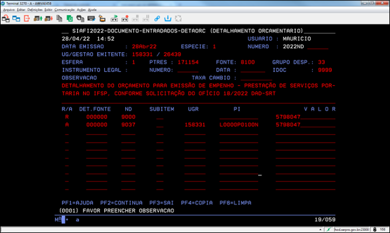Click the second observation line starting TARIA NO IFSP
Image resolution: width=390 pixels, height=233 pixels.
pos(169,93)
